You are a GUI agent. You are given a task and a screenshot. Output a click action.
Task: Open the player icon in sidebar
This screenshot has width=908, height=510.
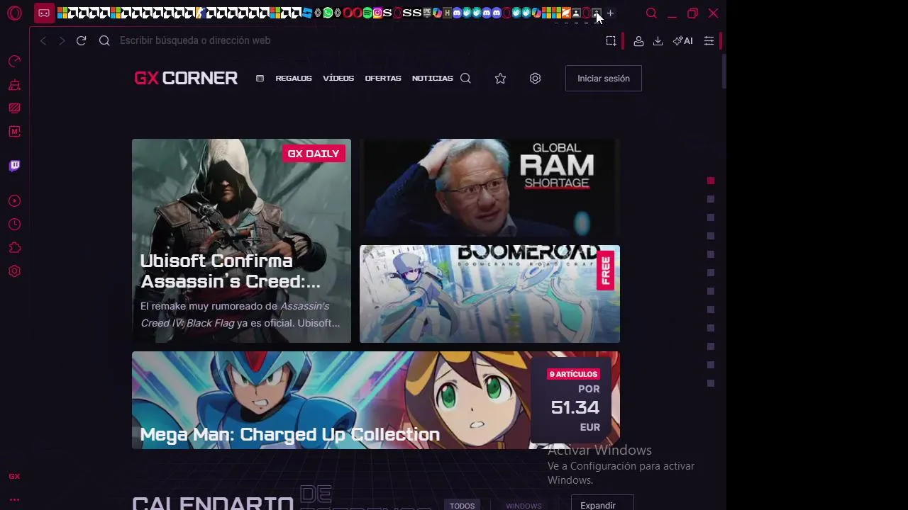pyautogui.click(x=14, y=201)
